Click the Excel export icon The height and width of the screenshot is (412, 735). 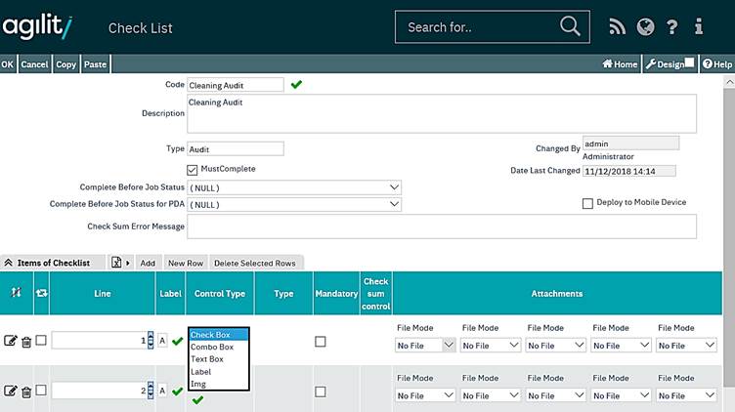click(116, 263)
